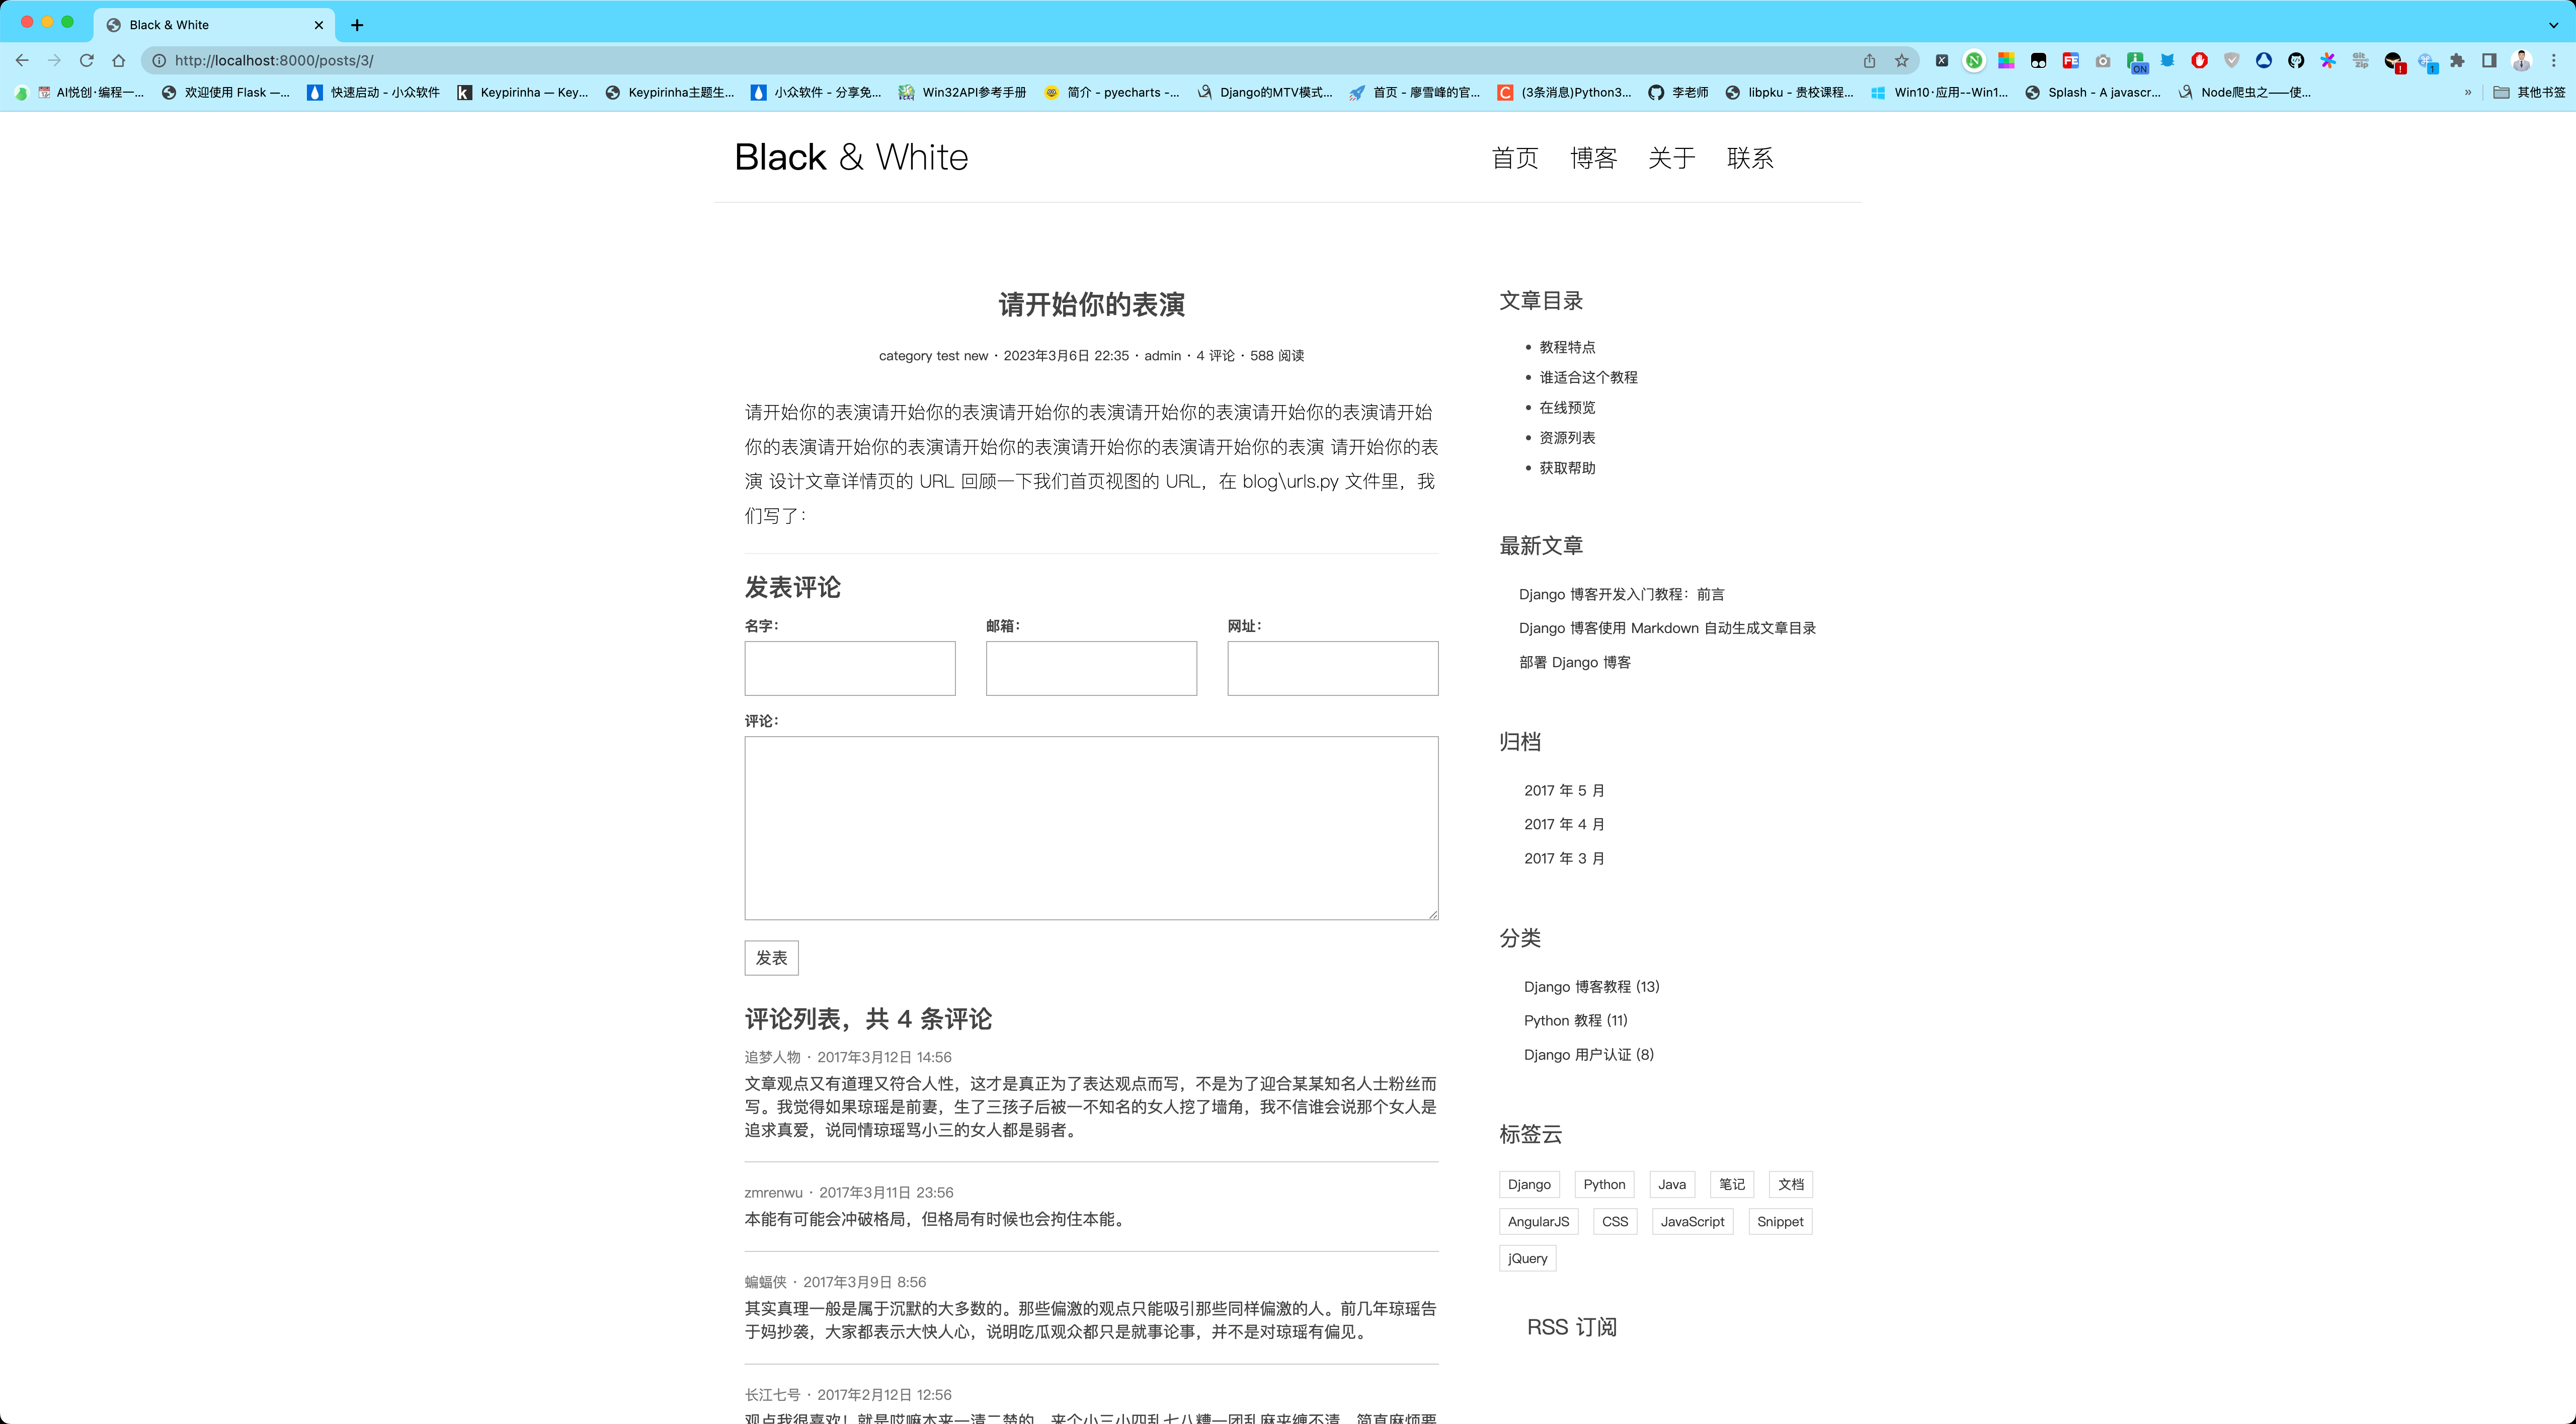Select the Python tag

pyautogui.click(x=1604, y=1184)
